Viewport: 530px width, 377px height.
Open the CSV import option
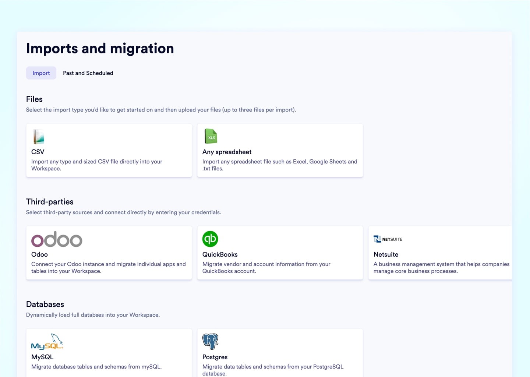coord(109,150)
